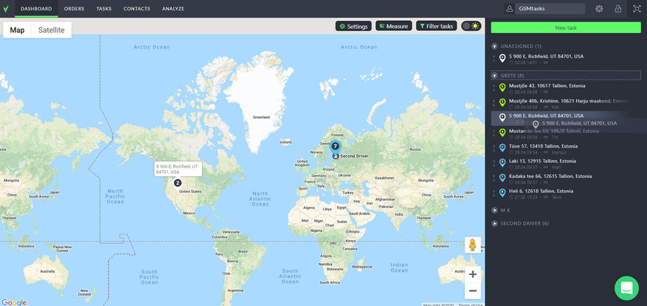This screenshot has width=647, height=306.
Task: Select task Mustjõe 40b, Kristiine
Action: pyautogui.click(x=565, y=102)
